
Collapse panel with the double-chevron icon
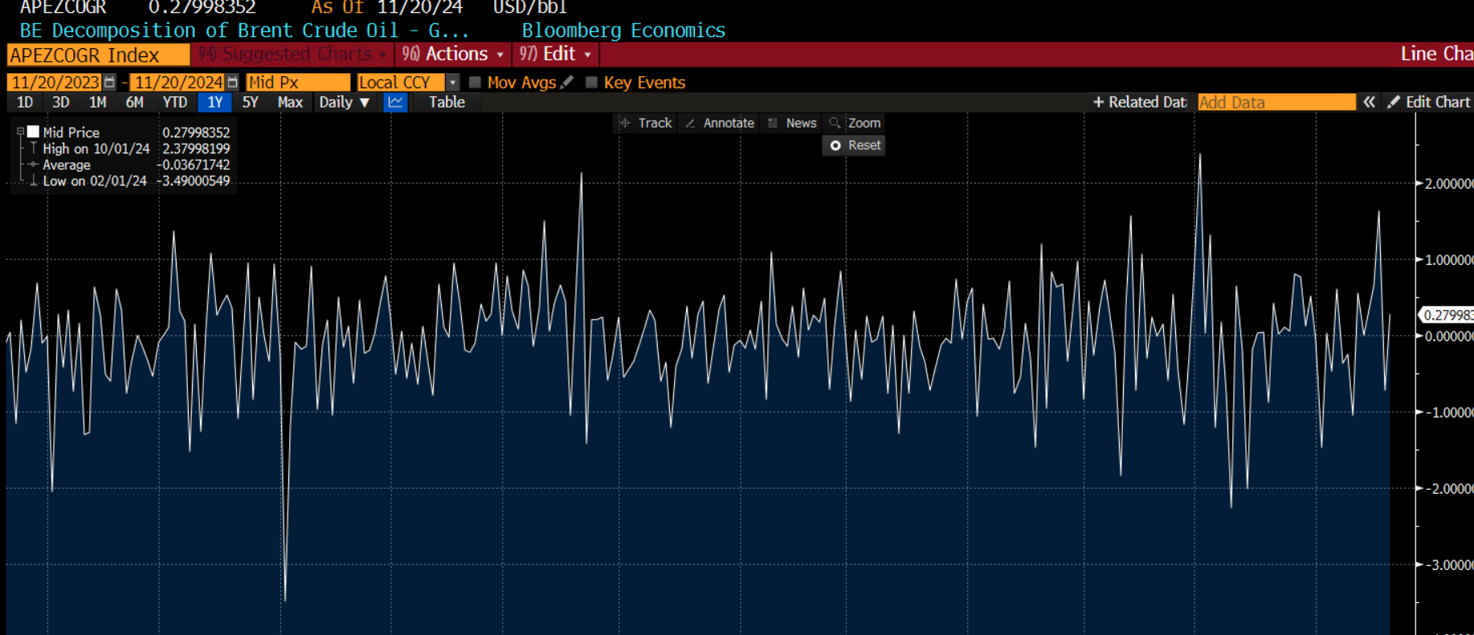tap(1370, 102)
